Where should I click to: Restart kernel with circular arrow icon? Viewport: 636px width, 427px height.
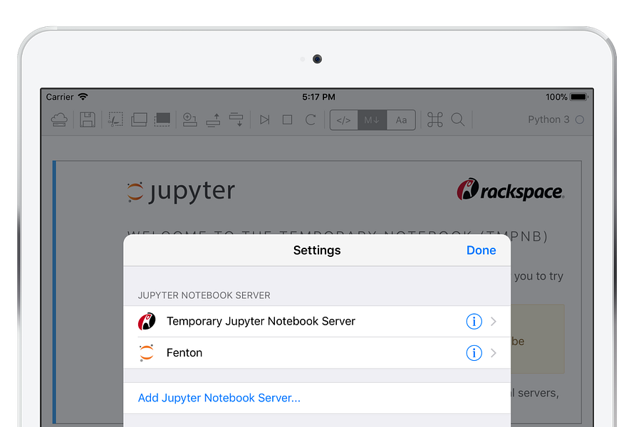(x=311, y=120)
